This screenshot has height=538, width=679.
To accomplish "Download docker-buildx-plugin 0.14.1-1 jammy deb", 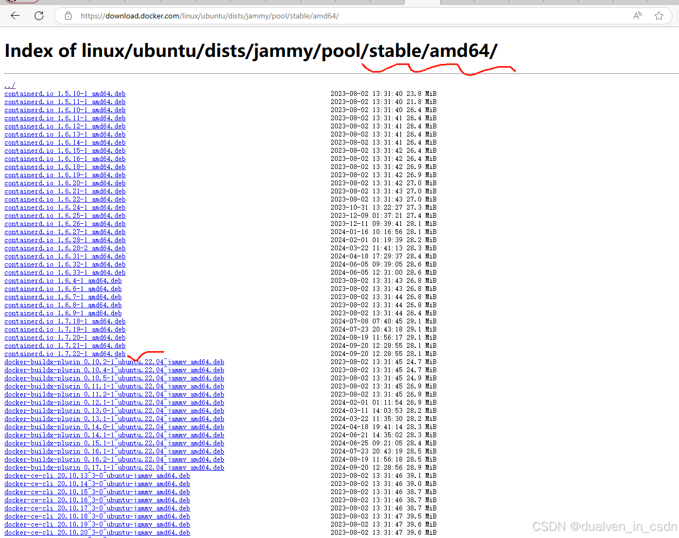I will (114, 435).
